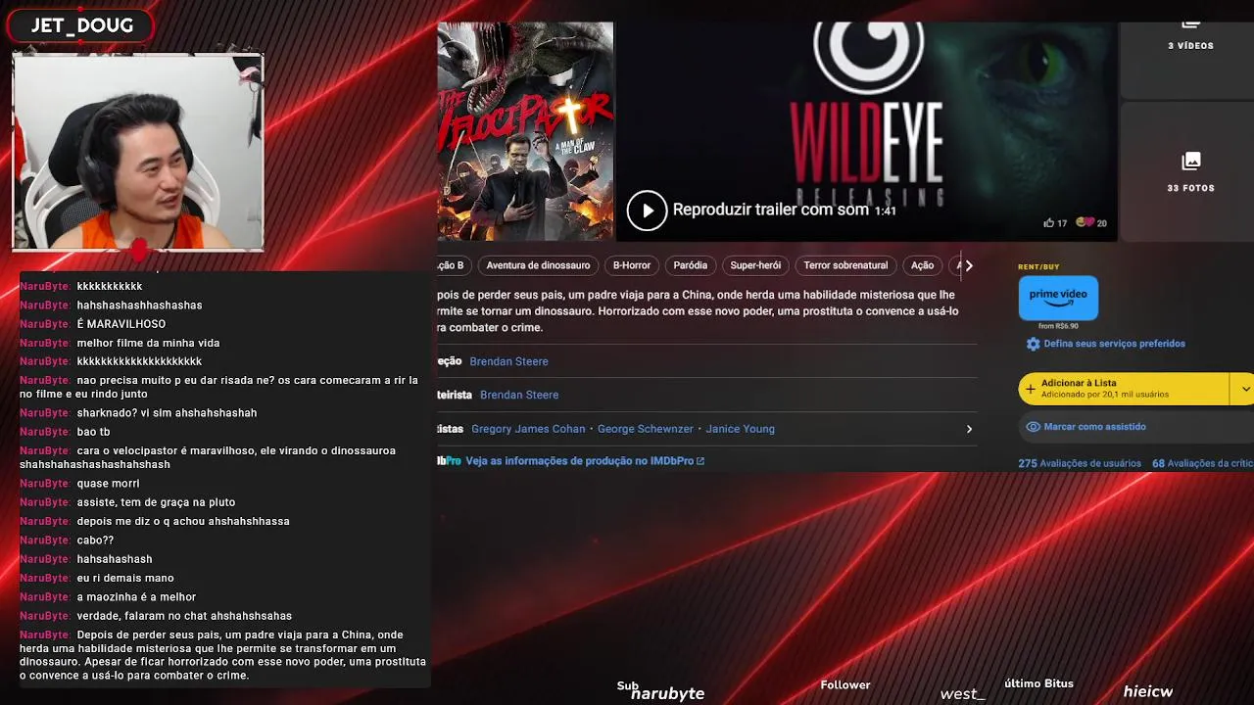Click the latest follower name west_ overlay
1254x705 pixels.
962,694
